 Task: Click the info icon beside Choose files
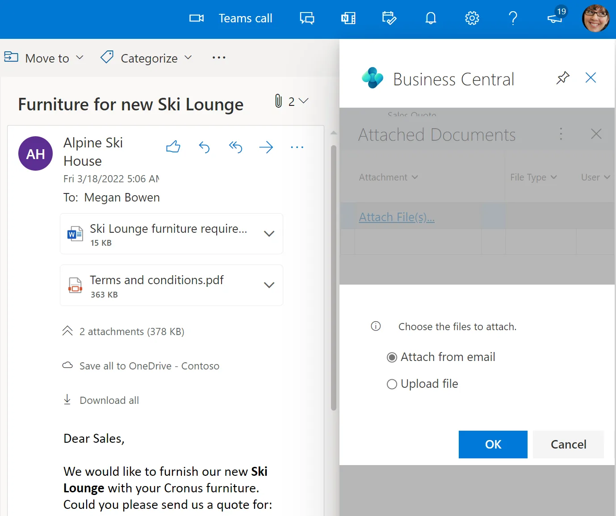[376, 326]
